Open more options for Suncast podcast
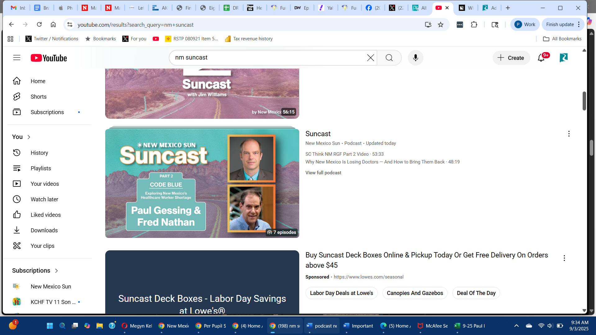This screenshot has width=596, height=335. (x=569, y=134)
